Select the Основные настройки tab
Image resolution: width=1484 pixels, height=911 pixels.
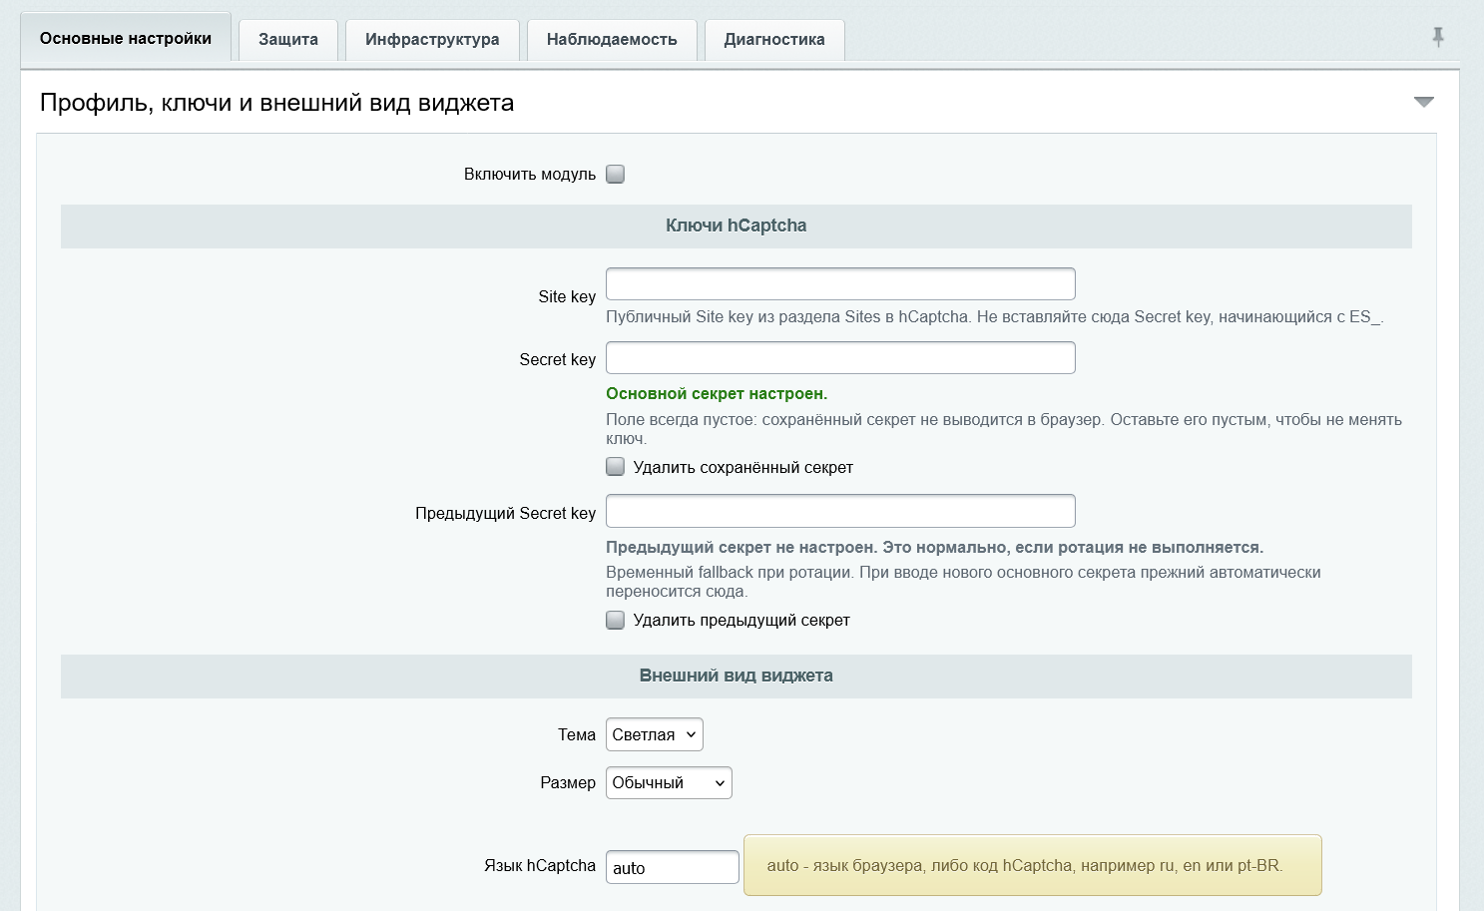[x=126, y=38]
